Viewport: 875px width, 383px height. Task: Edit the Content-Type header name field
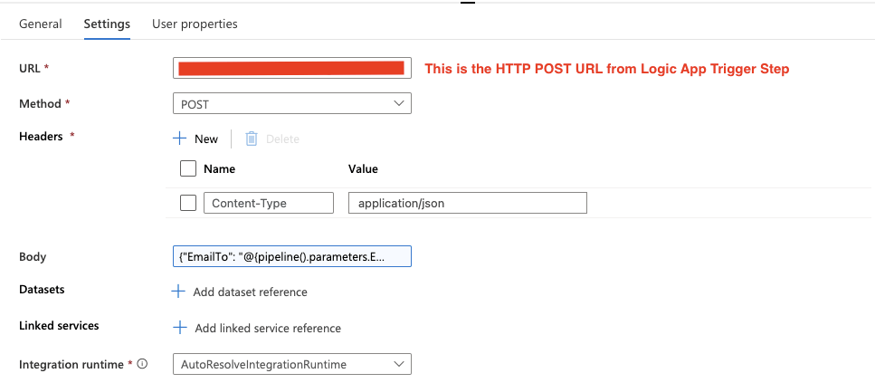269,204
